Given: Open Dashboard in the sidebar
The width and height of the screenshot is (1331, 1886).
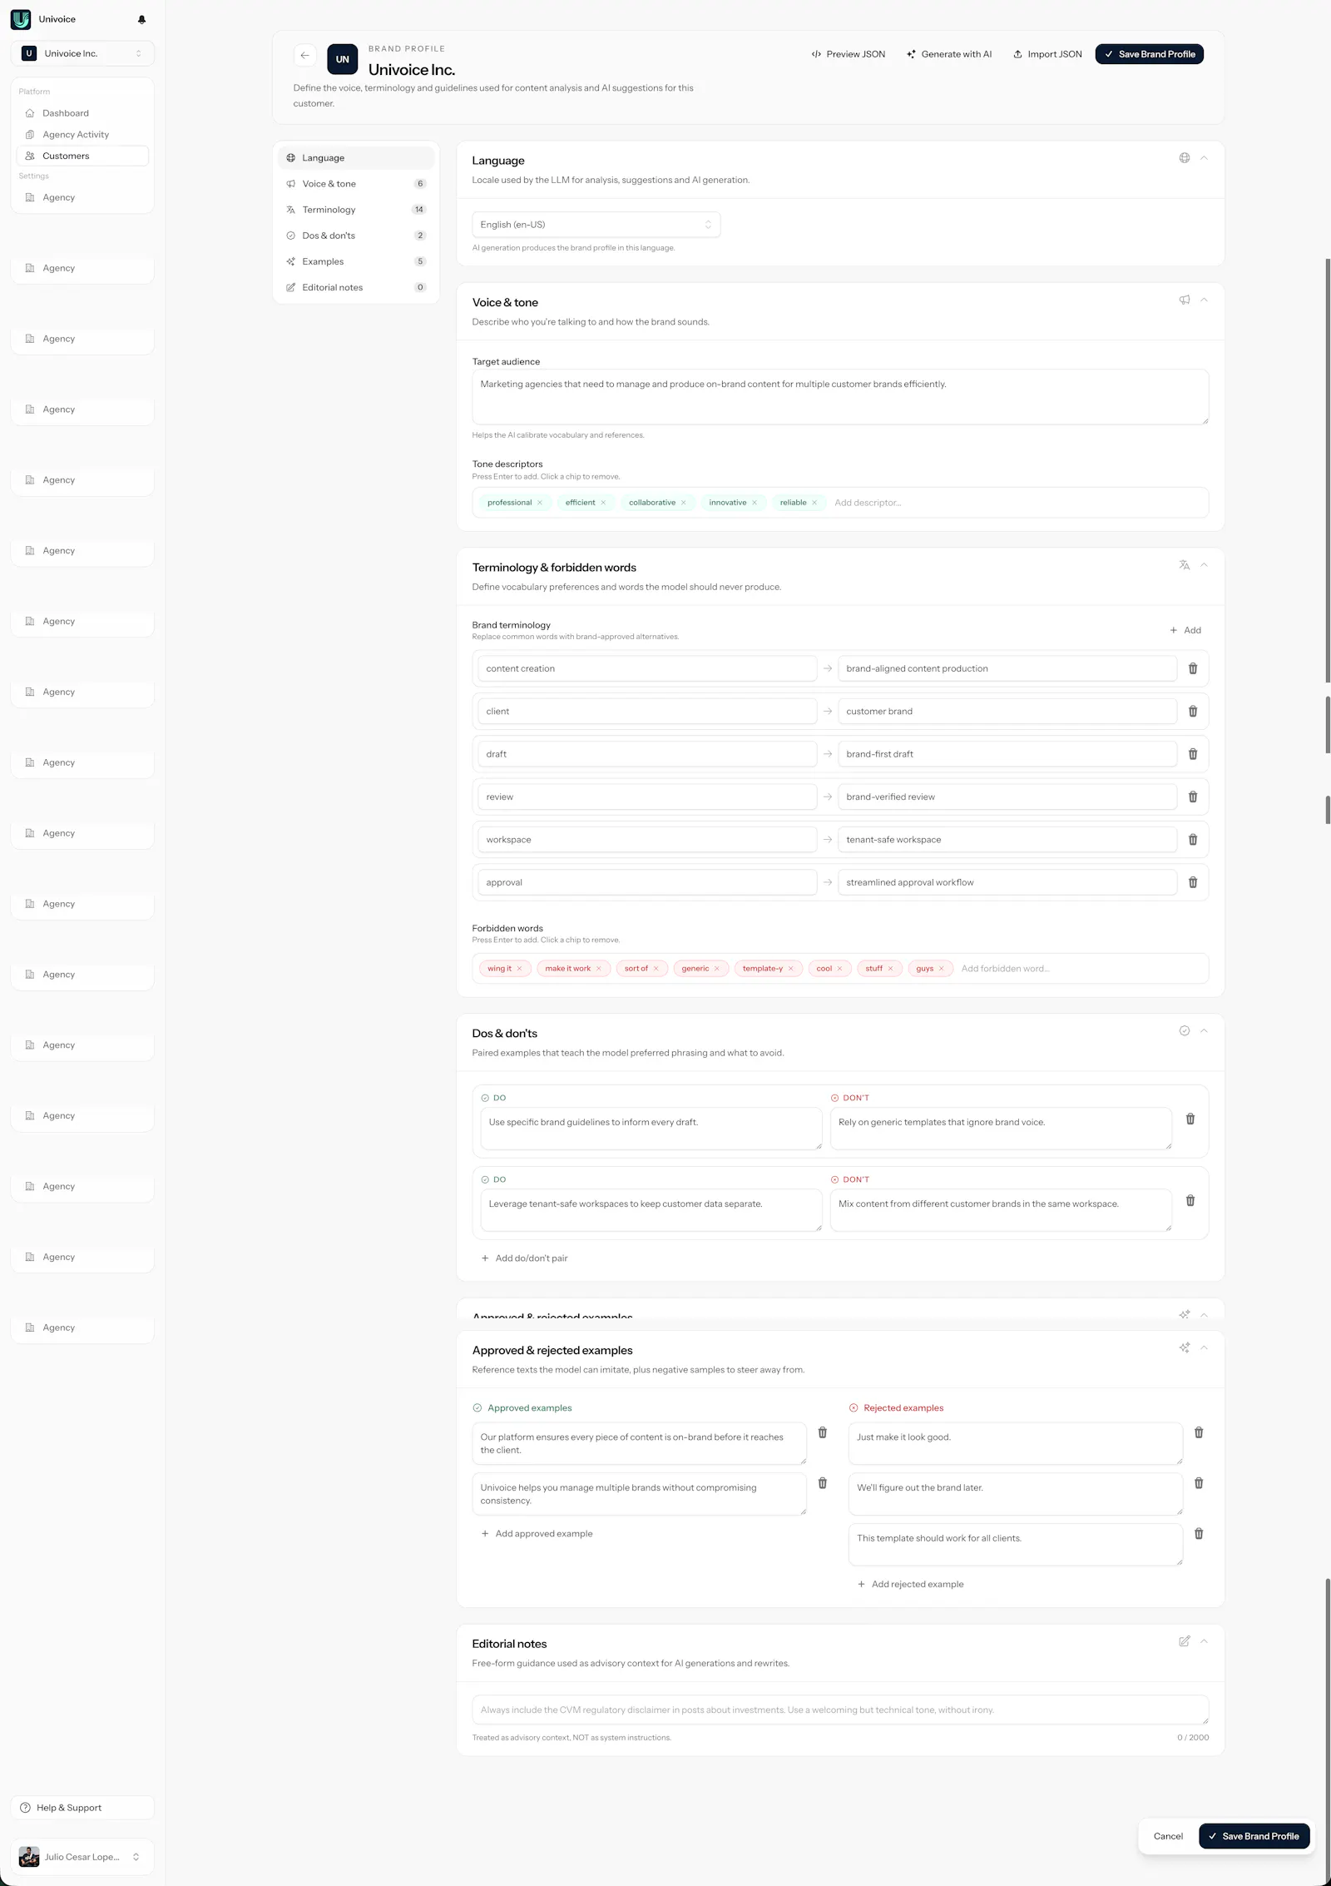Looking at the screenshot, I should (82, 113).
